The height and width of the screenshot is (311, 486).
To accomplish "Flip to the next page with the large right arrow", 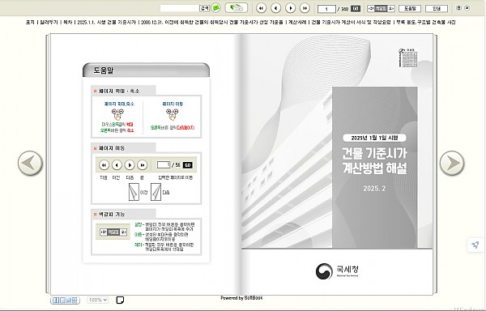I will [452, 164].
